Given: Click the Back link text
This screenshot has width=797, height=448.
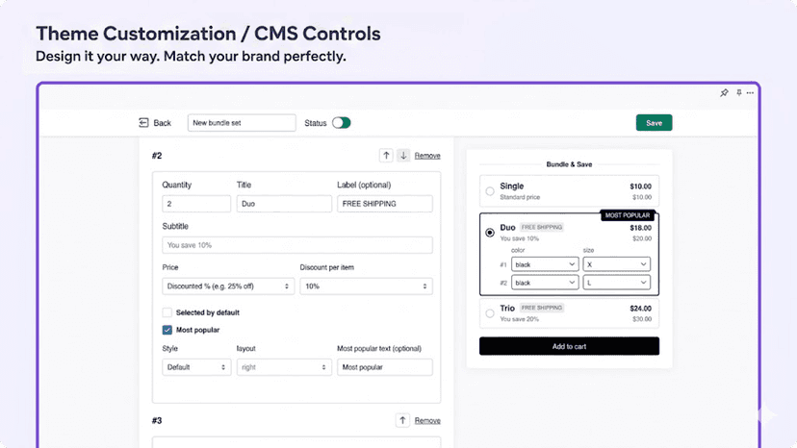Looking at the screenshot, I should click(162, 122).
